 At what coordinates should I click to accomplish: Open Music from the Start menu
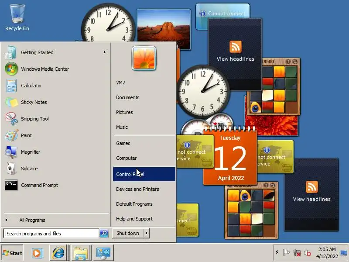coord(144,127)
